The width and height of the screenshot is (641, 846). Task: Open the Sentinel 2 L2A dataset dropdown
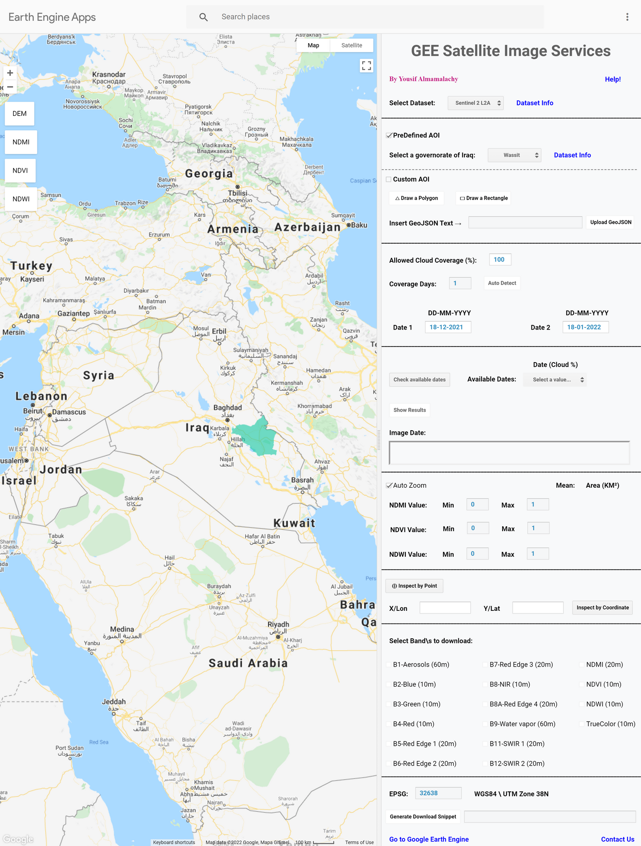476,103
